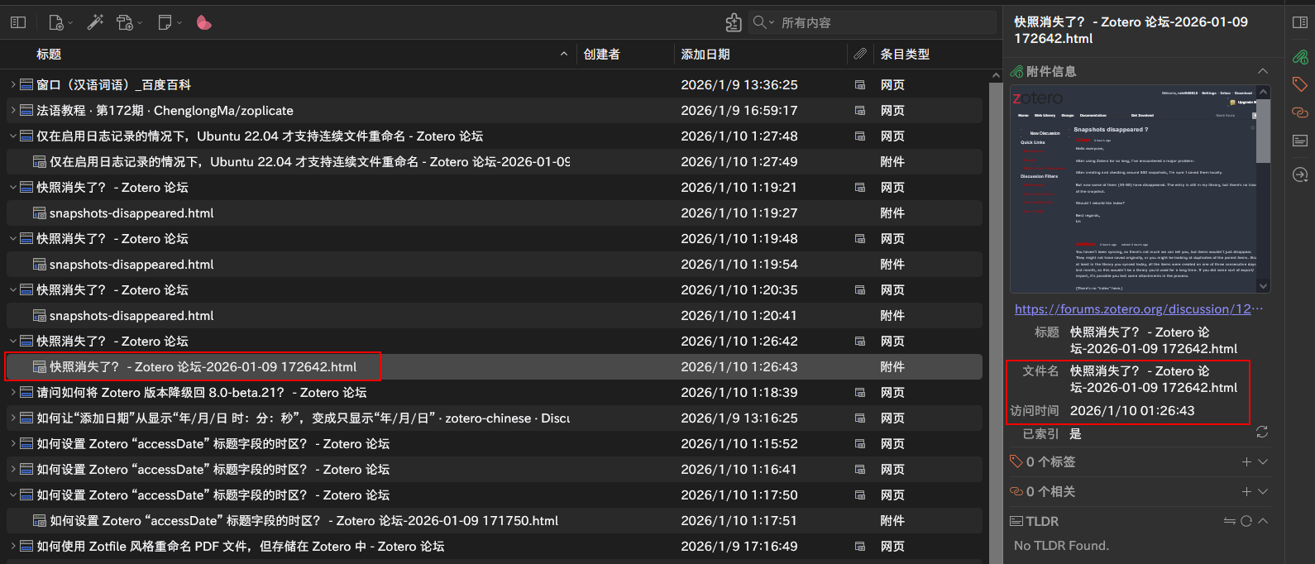Expand the accessDate row added 1:15:52
This screenshot has height=564, width=1315.
(x=13, y=443)
